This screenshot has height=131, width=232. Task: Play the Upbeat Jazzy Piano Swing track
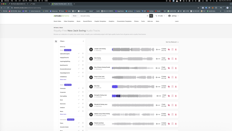click(x=91, y=115)
